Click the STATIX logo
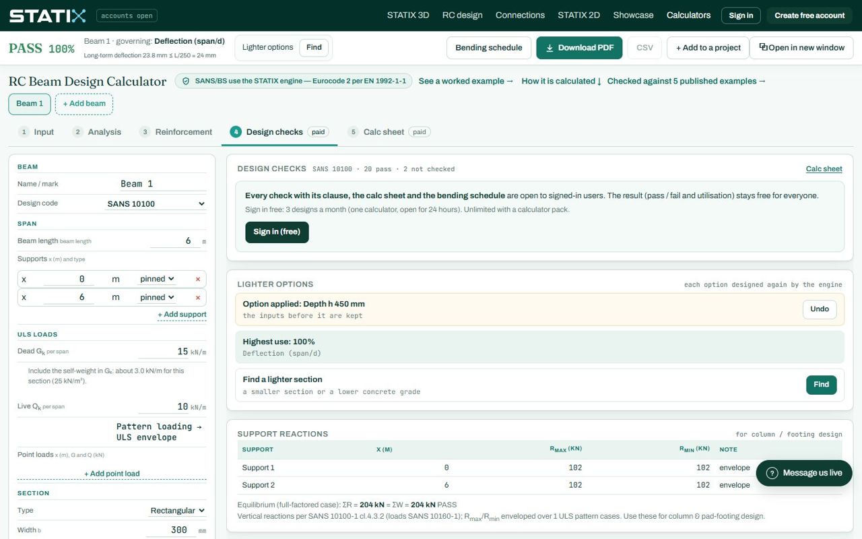Screen dimensions: 862x539 click(x=47, y=15)
